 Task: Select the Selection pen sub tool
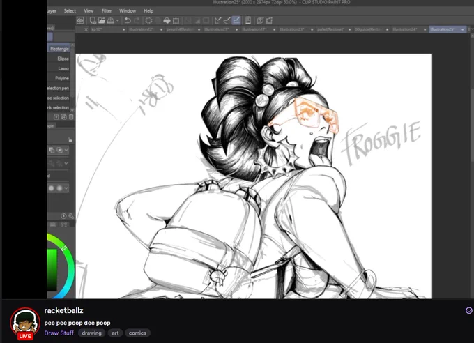59,88
